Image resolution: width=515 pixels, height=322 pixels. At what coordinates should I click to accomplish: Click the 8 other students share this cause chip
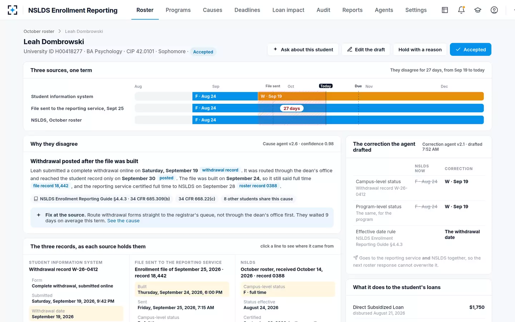pos(258,199)
